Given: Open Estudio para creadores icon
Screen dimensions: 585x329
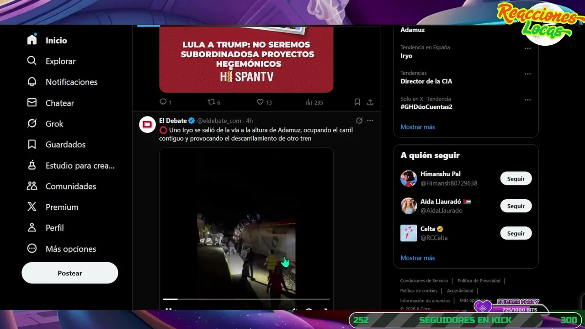Looking at the screenshot, I should click(32, 165).
